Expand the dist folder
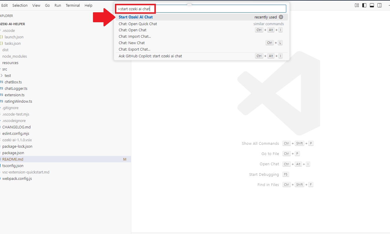This screenshot has width=390, height=234. point(65,50)
